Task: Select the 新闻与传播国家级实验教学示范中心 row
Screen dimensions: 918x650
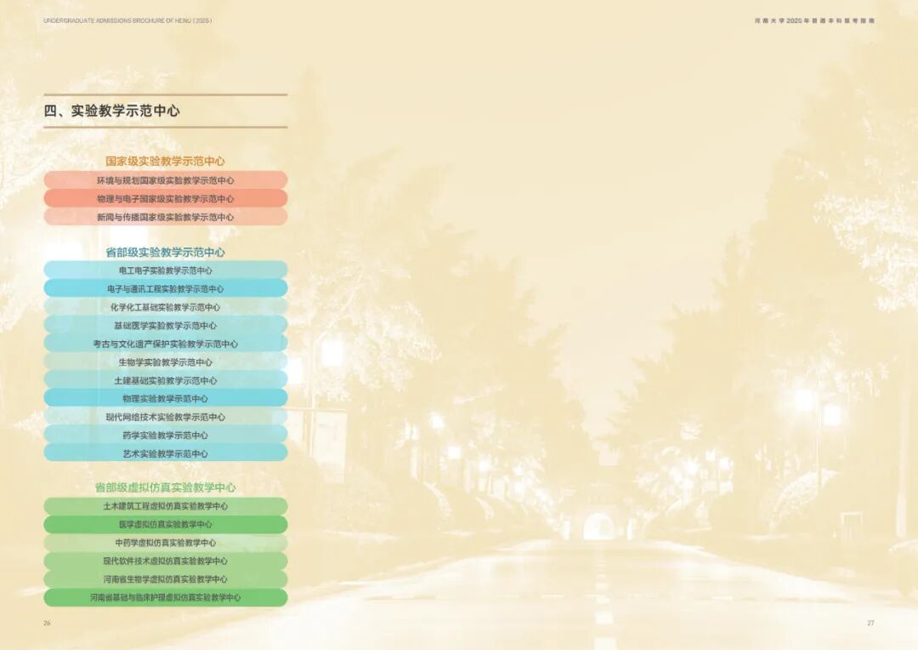Action: pyautogui.click(x=166, y=217)
